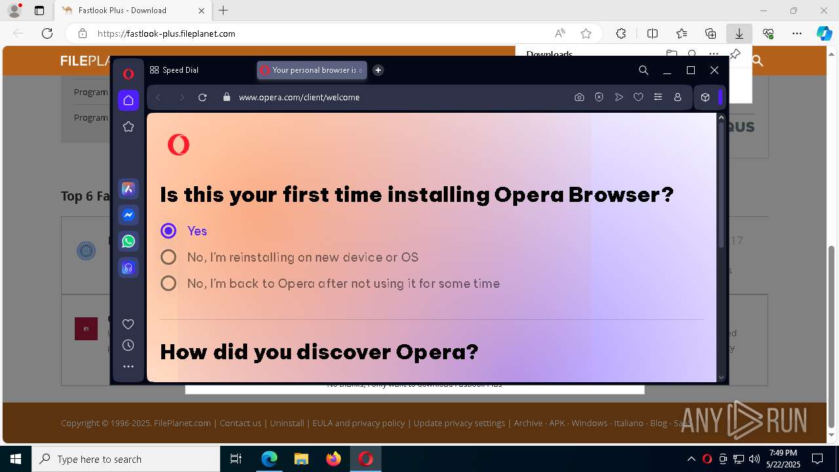This screenshot has height=472, width=839.
Task: Switch to Your personal browser tab
Action: point(311,70)
